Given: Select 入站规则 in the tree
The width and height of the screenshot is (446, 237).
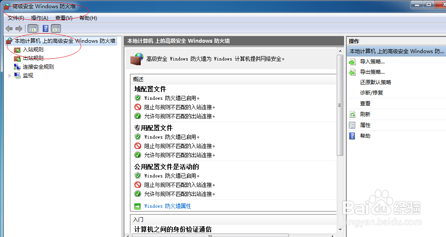Looking at the screenshot, I should point(33,50).
